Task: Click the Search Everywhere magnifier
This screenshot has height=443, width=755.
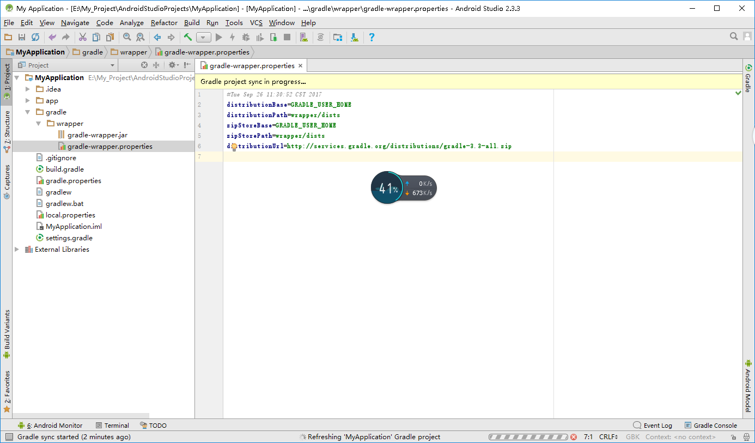Action: click(x=734, y=37)
